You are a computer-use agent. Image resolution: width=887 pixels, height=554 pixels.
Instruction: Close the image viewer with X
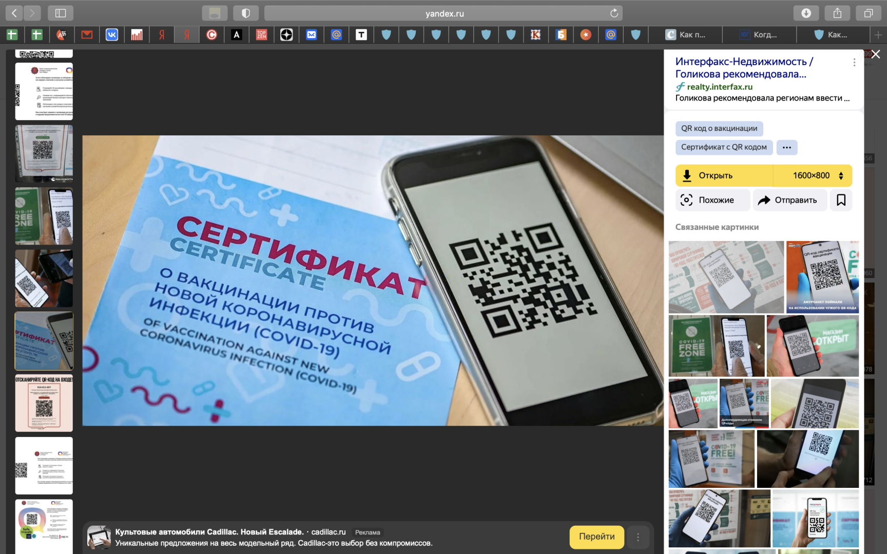click(876, 54)
